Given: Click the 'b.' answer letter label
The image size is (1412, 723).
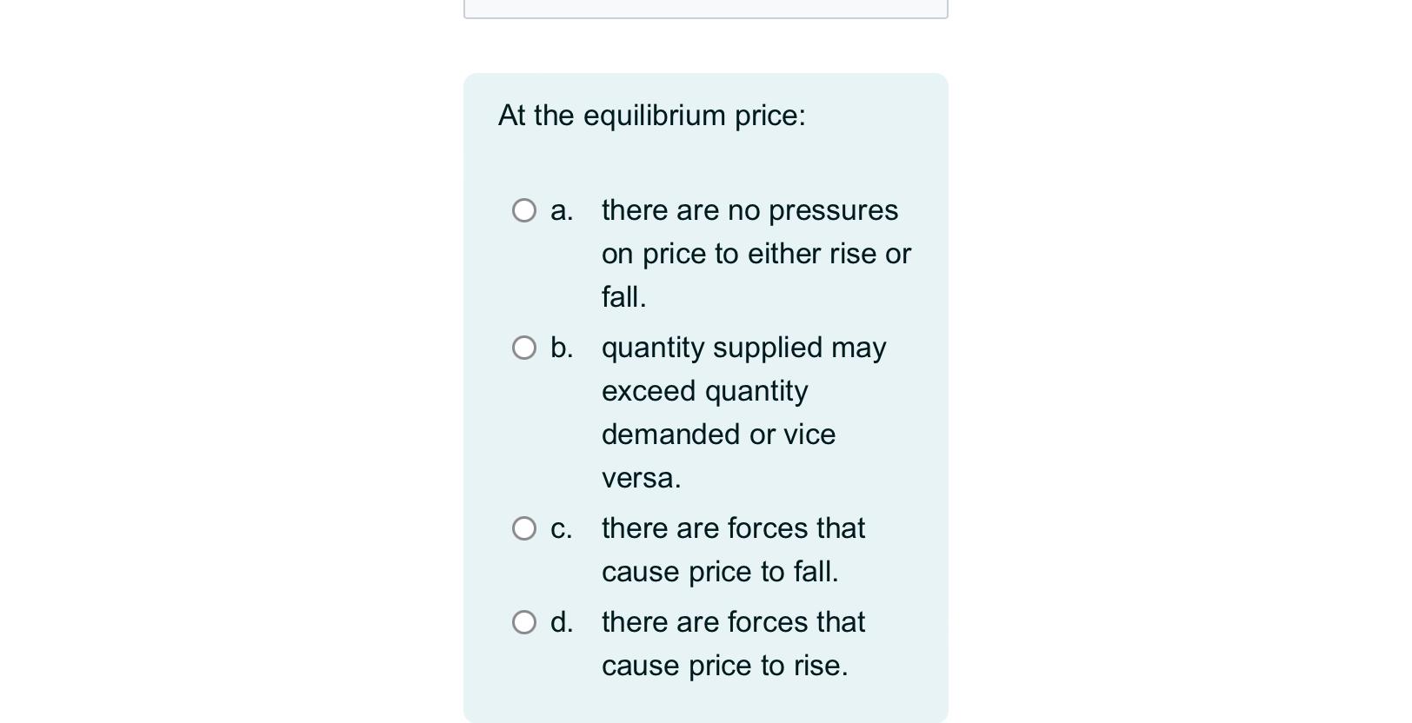Looking at the screenshot, I should (562, 348).
